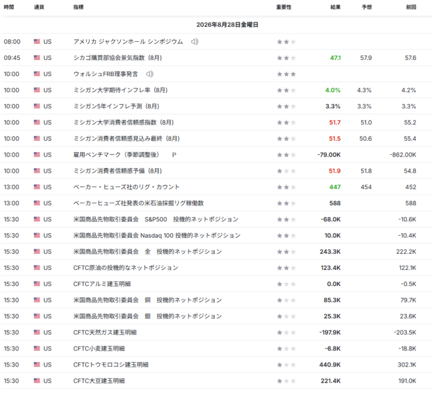
Task: Click US flag in シカゴ購買部協会景気指数 row
Action: [x=37, y=57]
